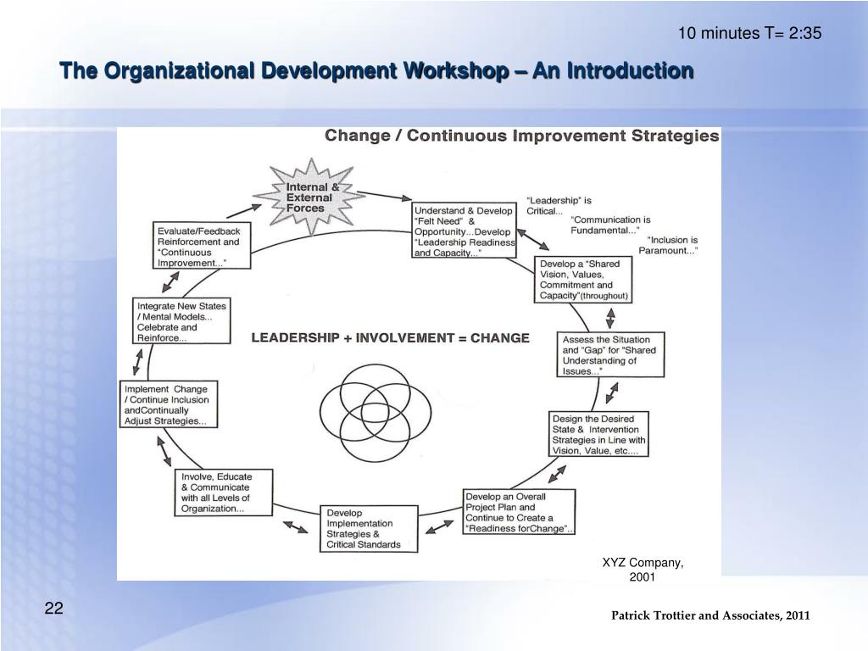Select the 'Involve, Educate & Communicate' box
Screen dimensions: 868x651
[x=224, y=492]
